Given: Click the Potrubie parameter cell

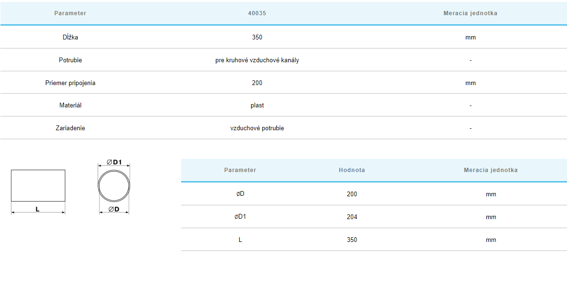Looking at the screenshot, I should pos(70,60).
